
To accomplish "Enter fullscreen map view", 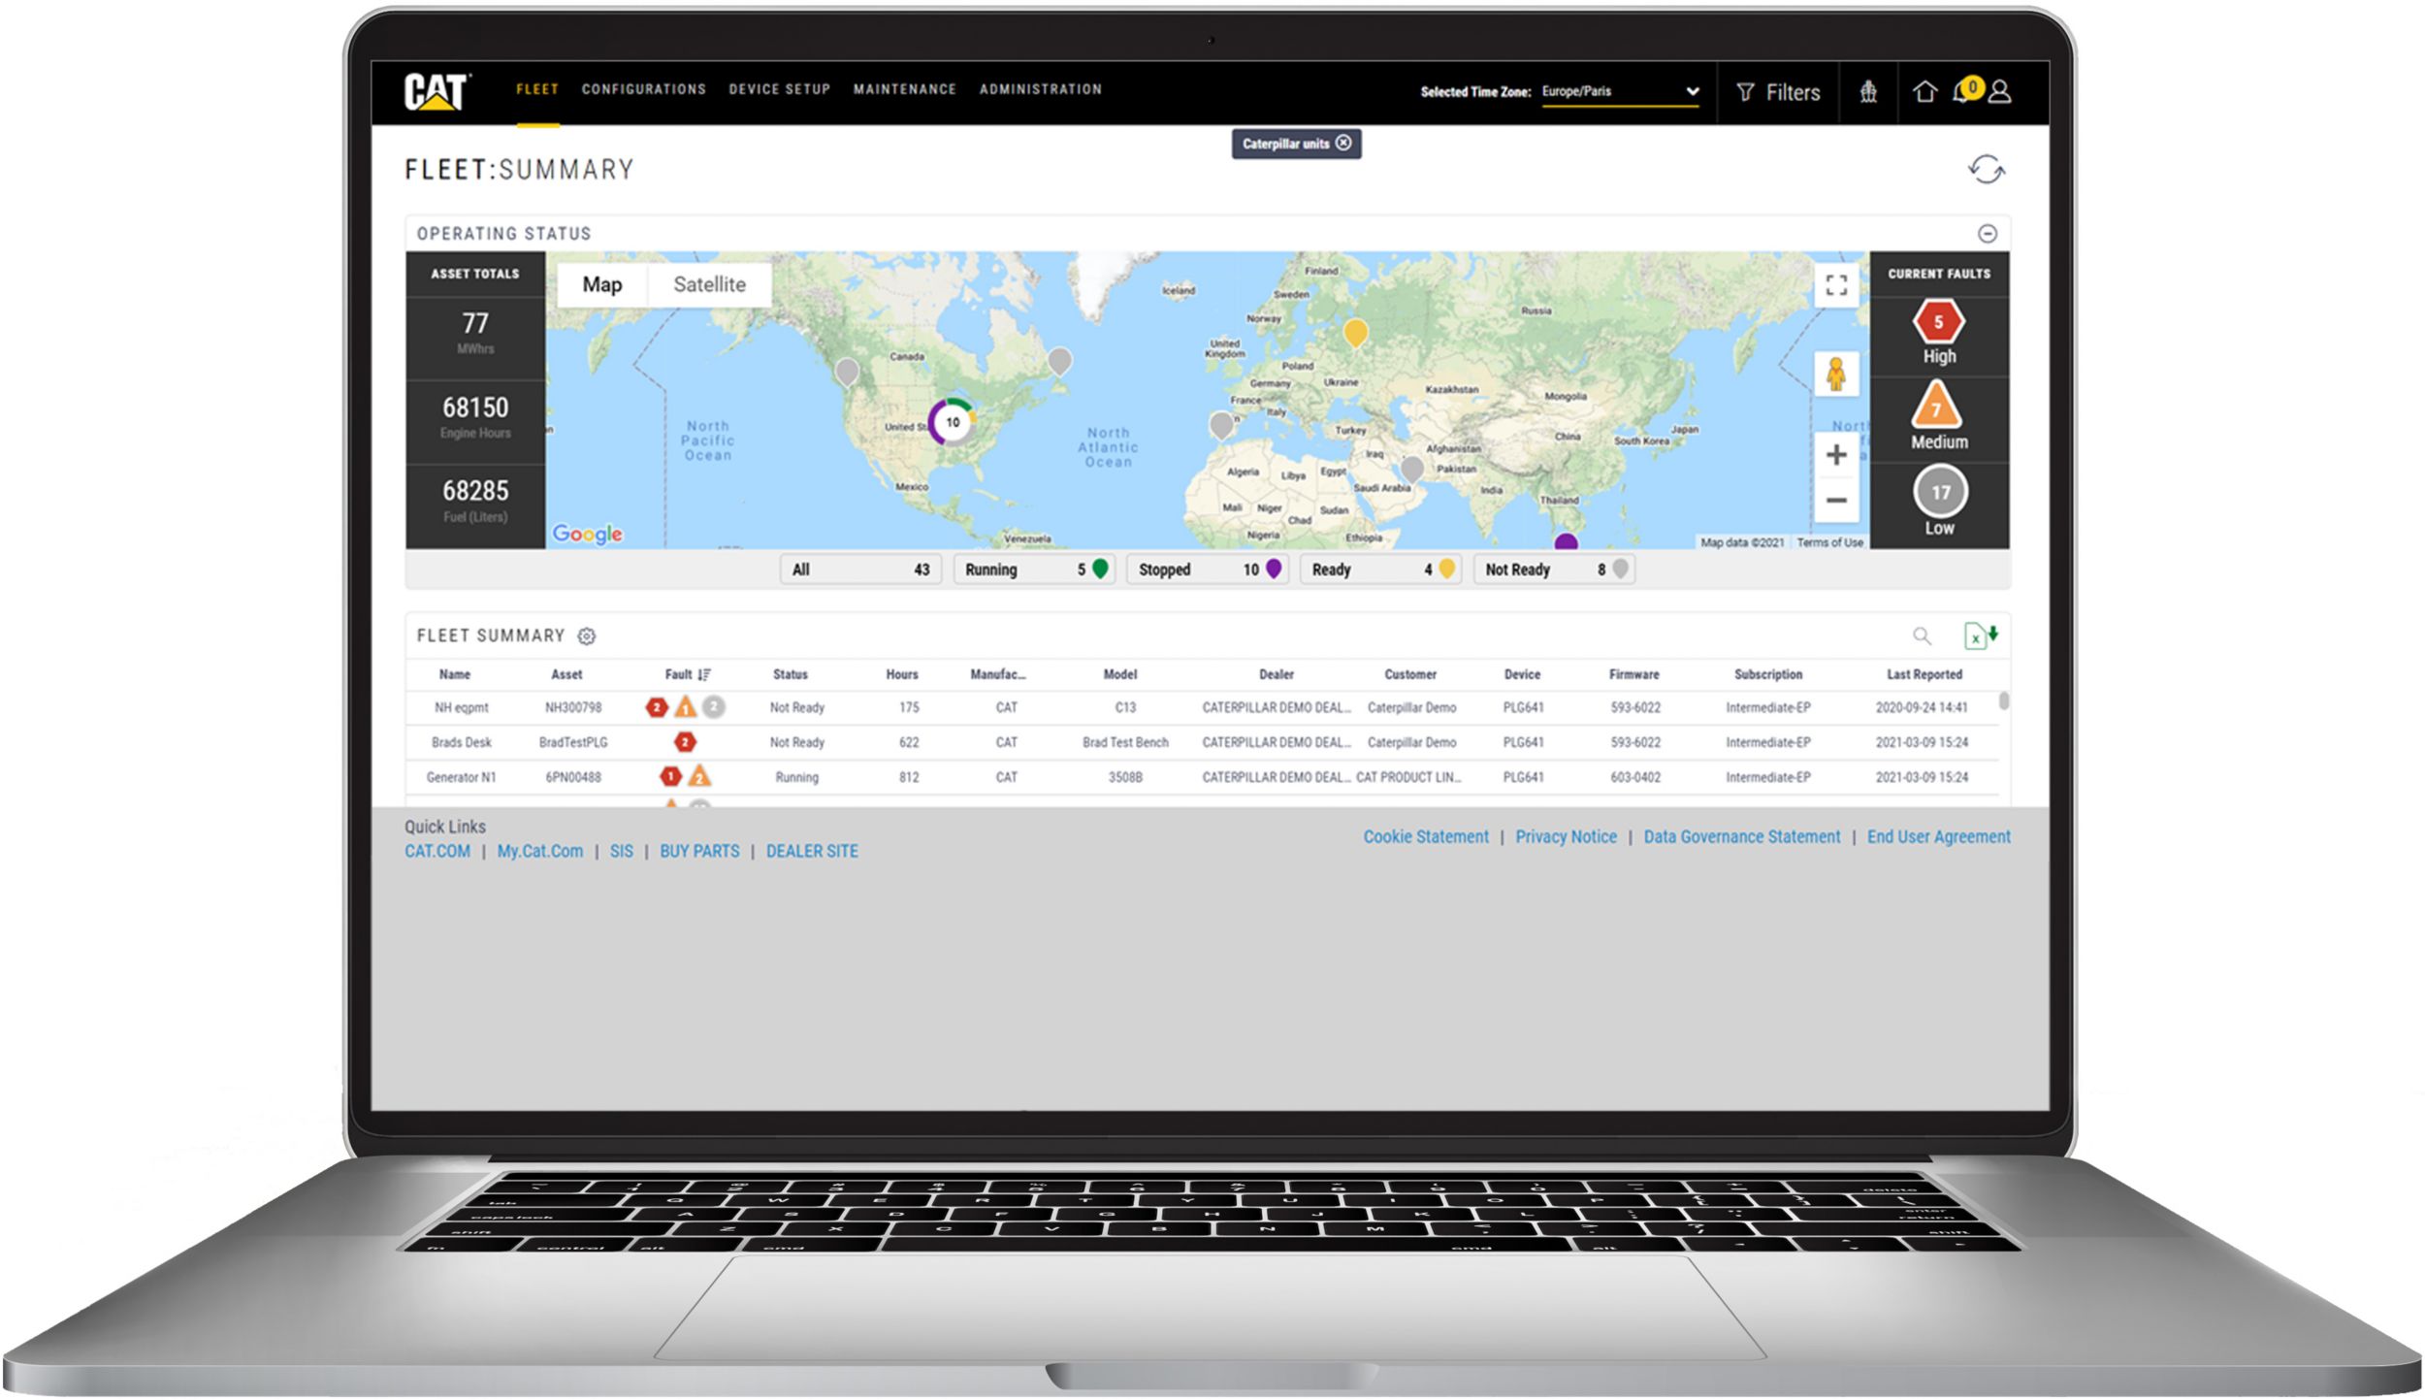I will [x=1835, y=285].
